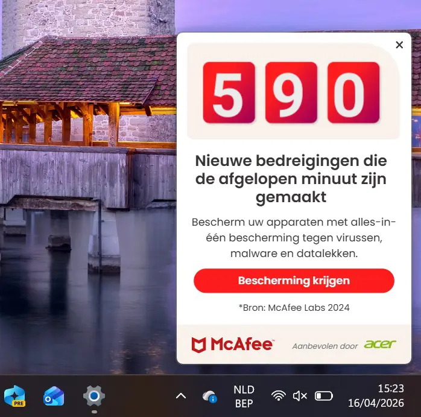Launch Outlook from the taskbar

(54, 396)
